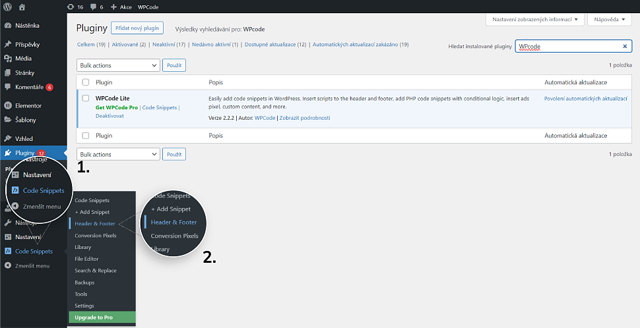
Task: Click Použít button below the plugin table
Action: (174, 154)
